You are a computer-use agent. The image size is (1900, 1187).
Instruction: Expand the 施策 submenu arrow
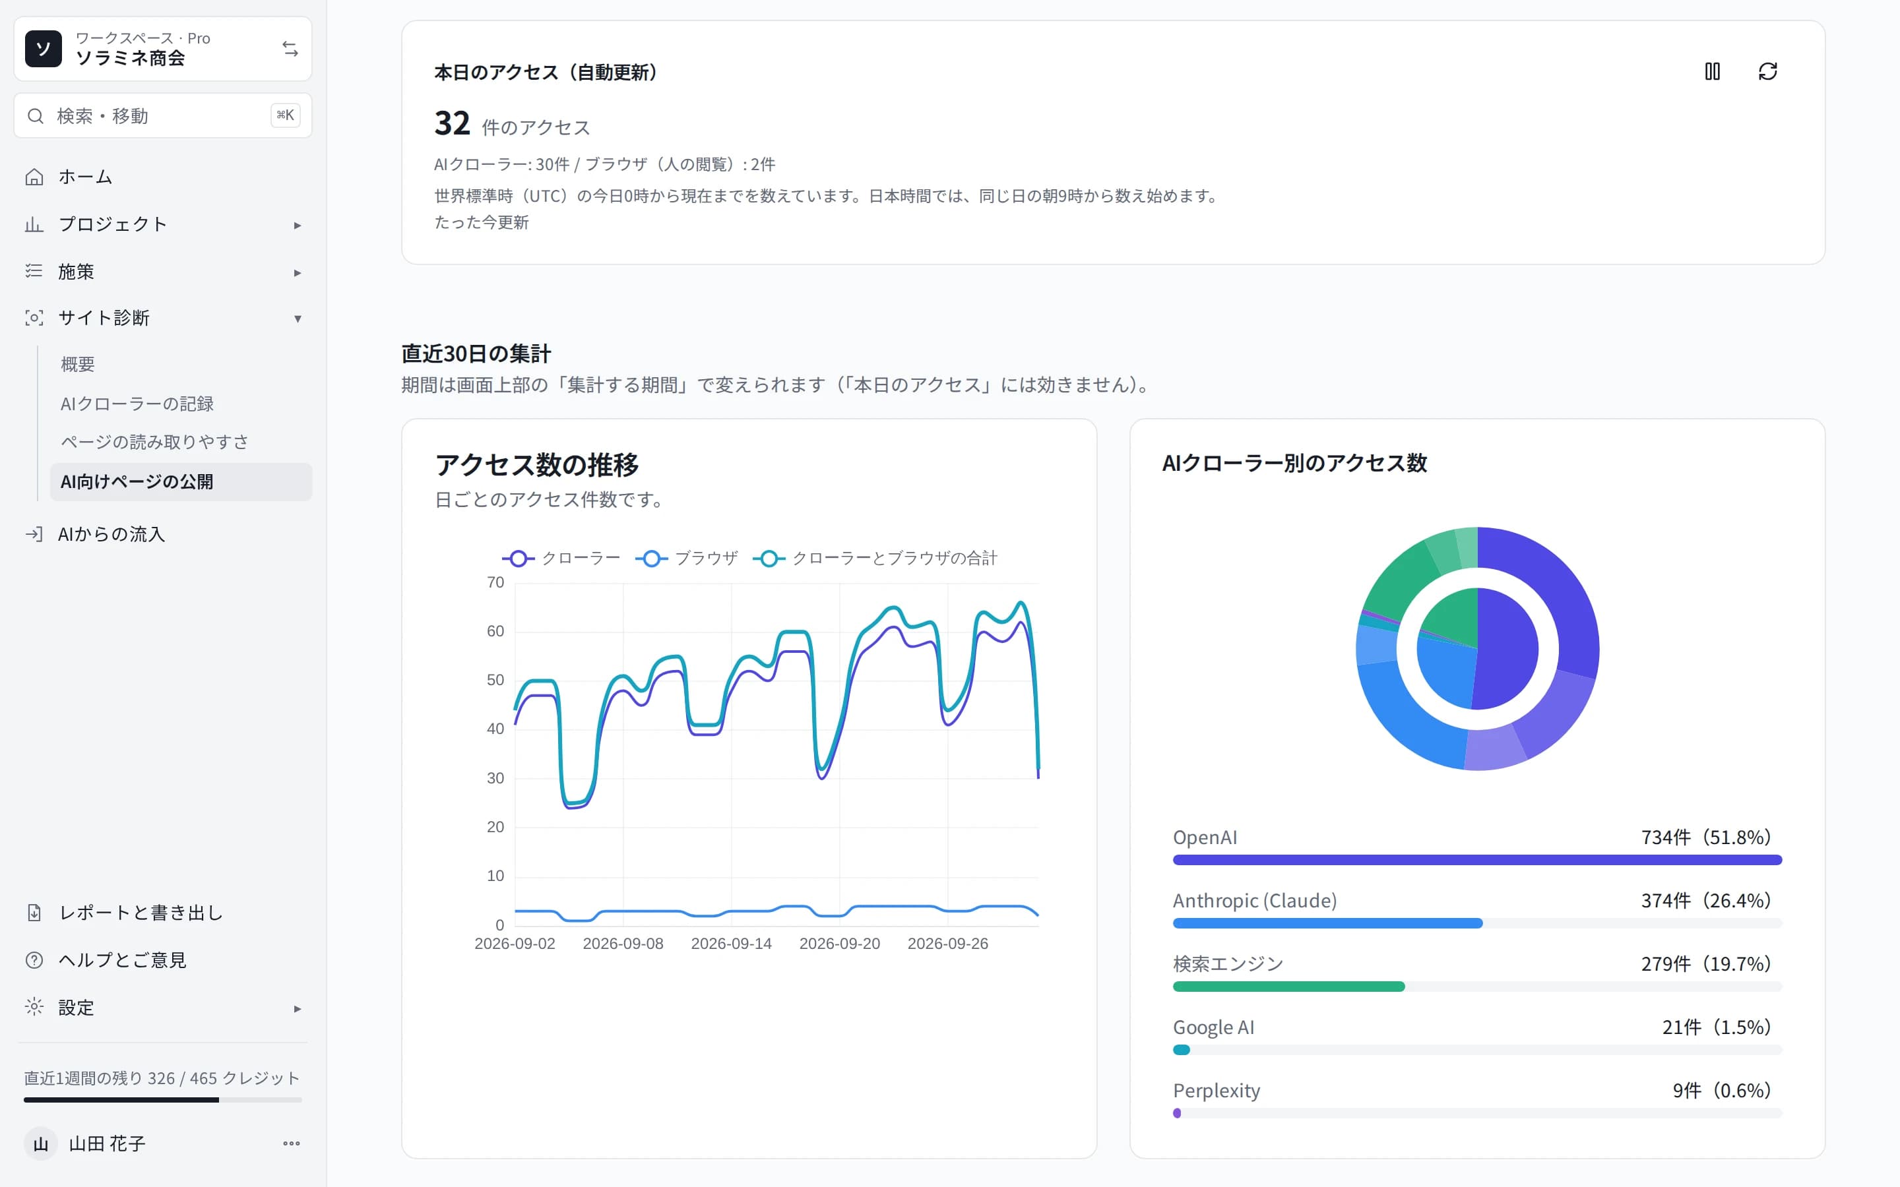coord(298,272)
